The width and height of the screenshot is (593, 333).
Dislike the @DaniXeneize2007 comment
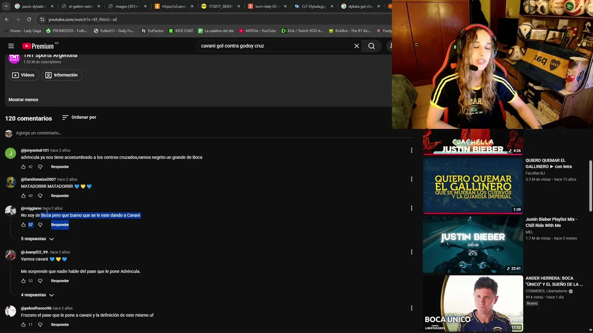click(x=40, y=196)
